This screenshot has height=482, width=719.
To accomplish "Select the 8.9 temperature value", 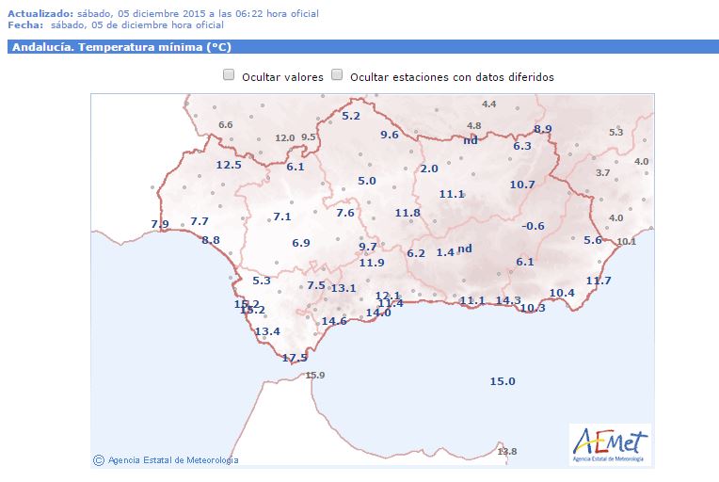I will click(543, 129).
